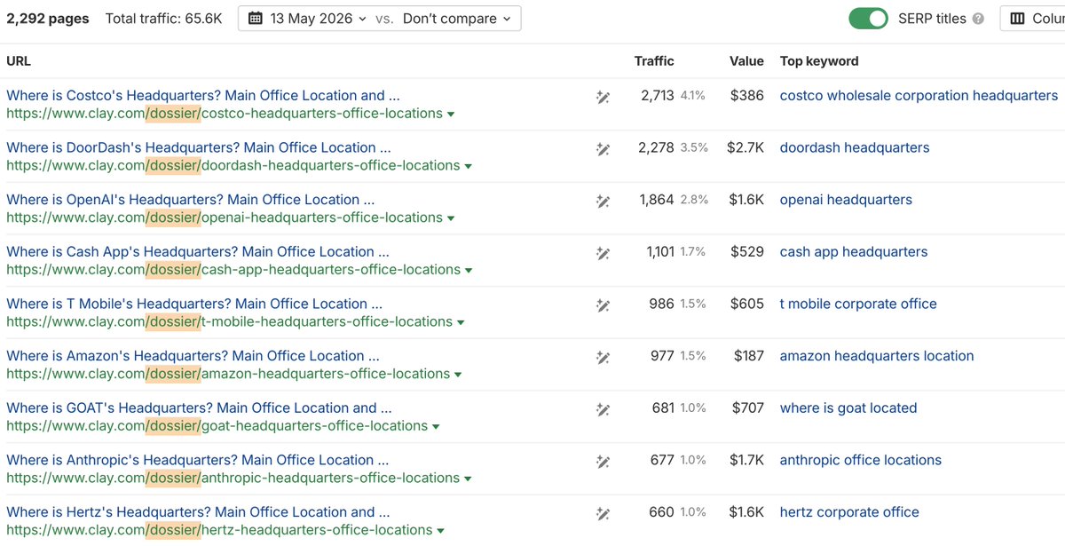1065x546 pixels.
Task: Expand costco-headquarters URL dropdown arrow
Action: pos(451,115)
